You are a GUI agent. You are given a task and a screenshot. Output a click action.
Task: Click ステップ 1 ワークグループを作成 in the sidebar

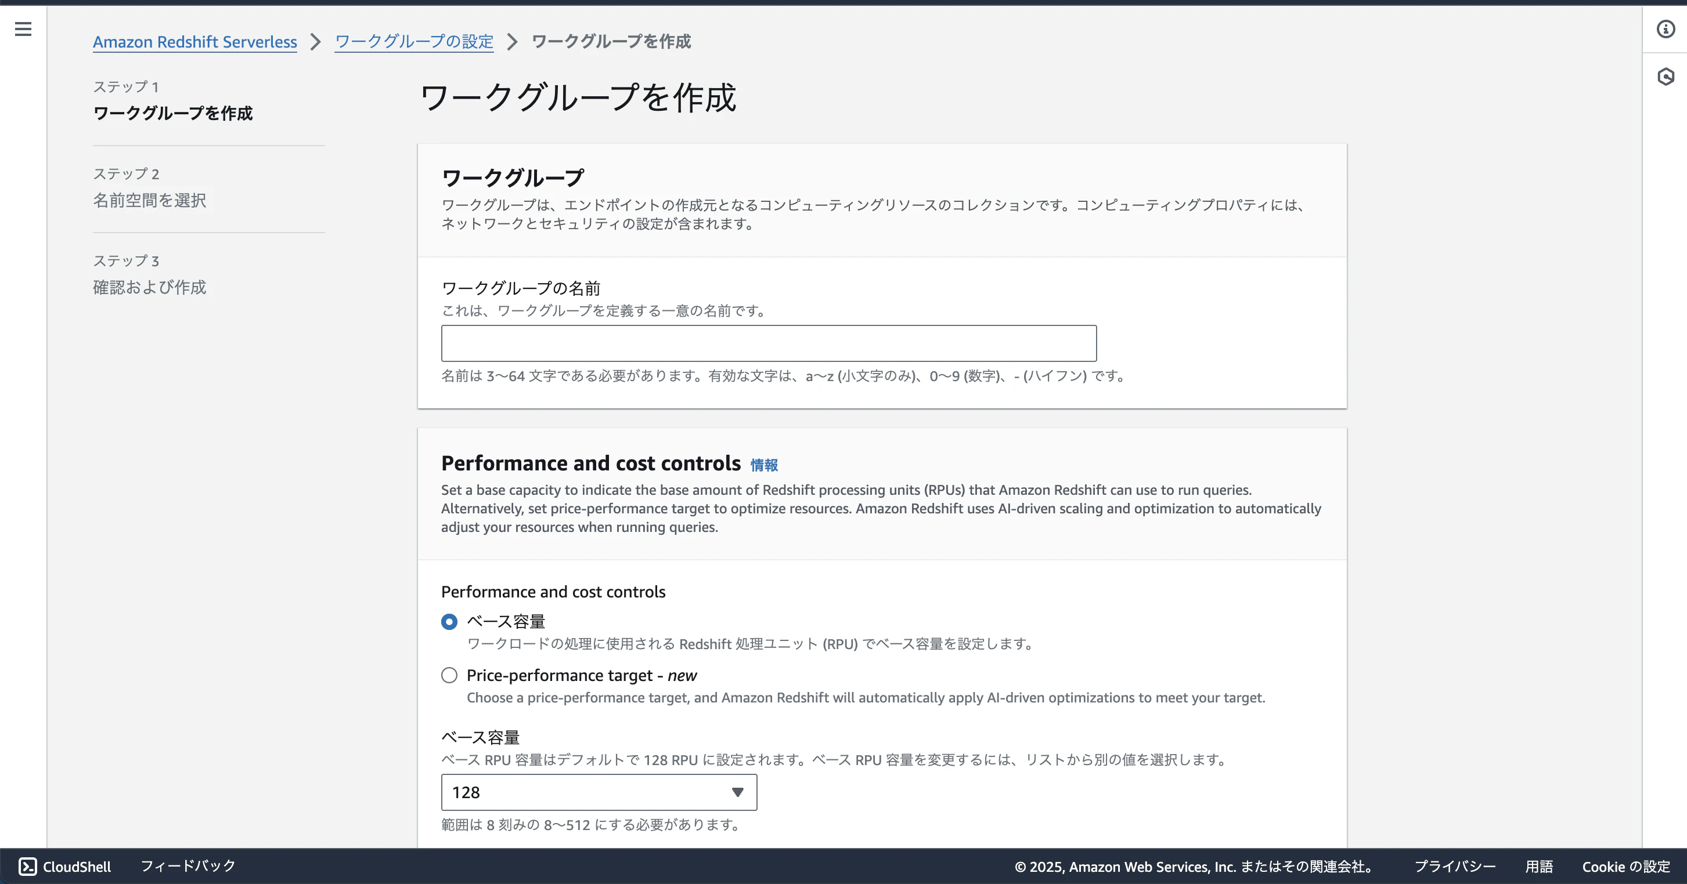pos(173,113)
